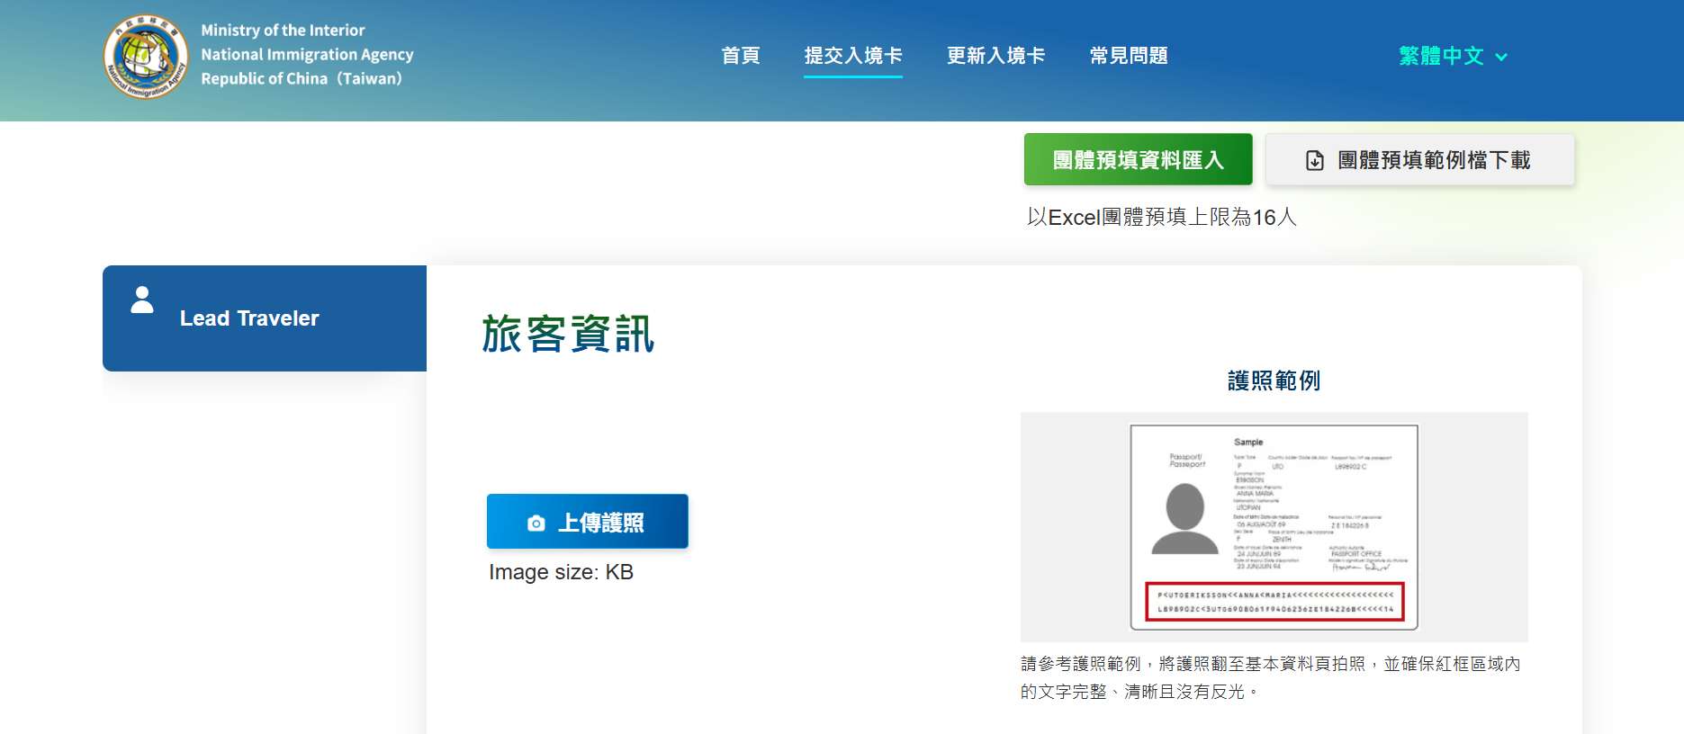
Task: Click the National Immigration Agency logo
Action: click(146, 56)
